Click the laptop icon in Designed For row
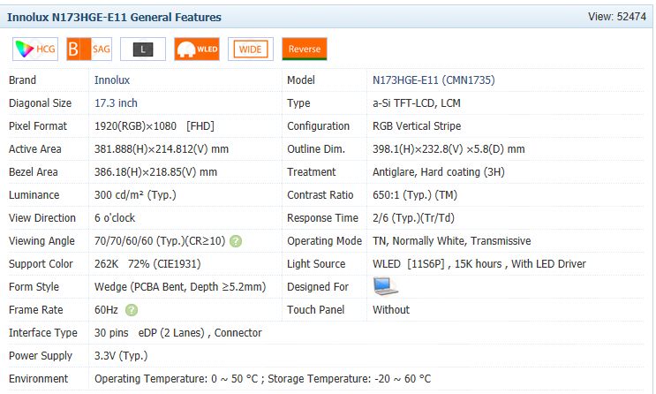This screenshot has height=394, width=656. 385,286
